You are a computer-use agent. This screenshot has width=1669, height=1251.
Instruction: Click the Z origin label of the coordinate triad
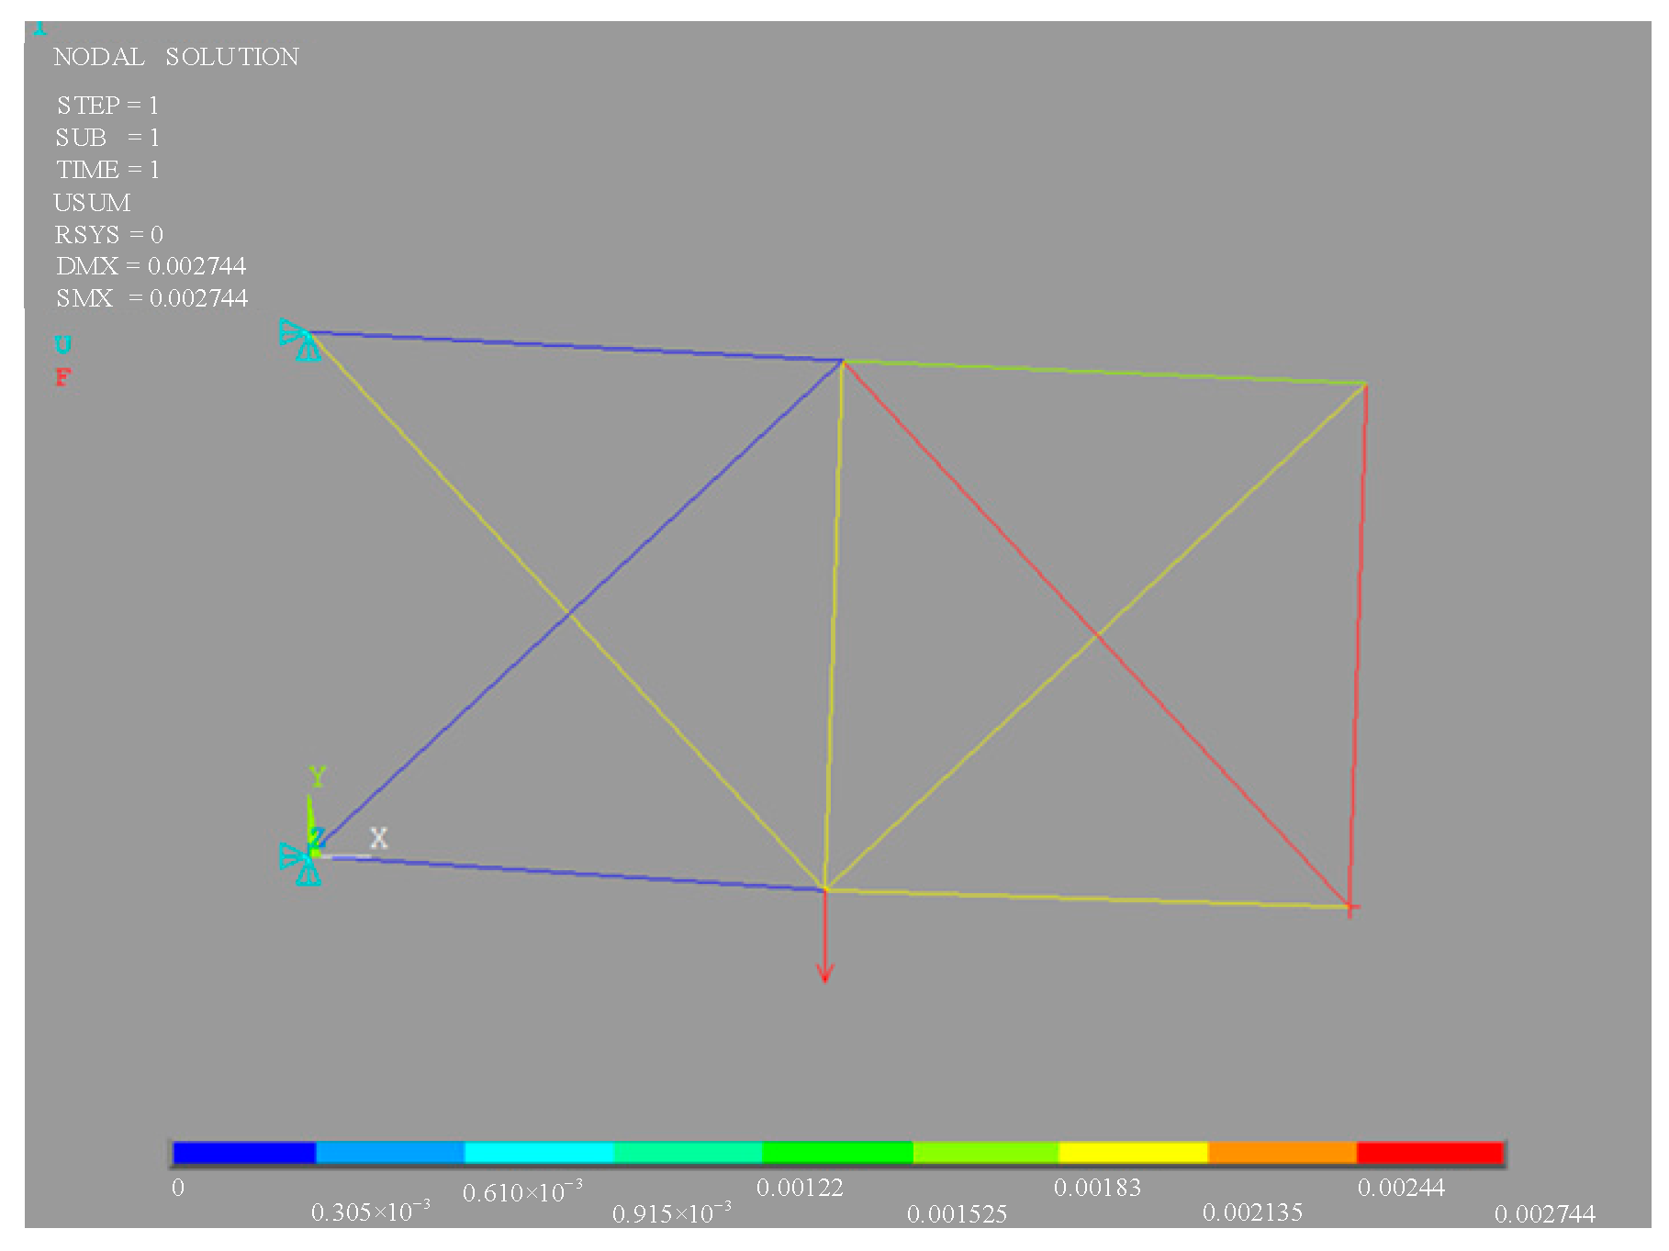coord(319,838)
